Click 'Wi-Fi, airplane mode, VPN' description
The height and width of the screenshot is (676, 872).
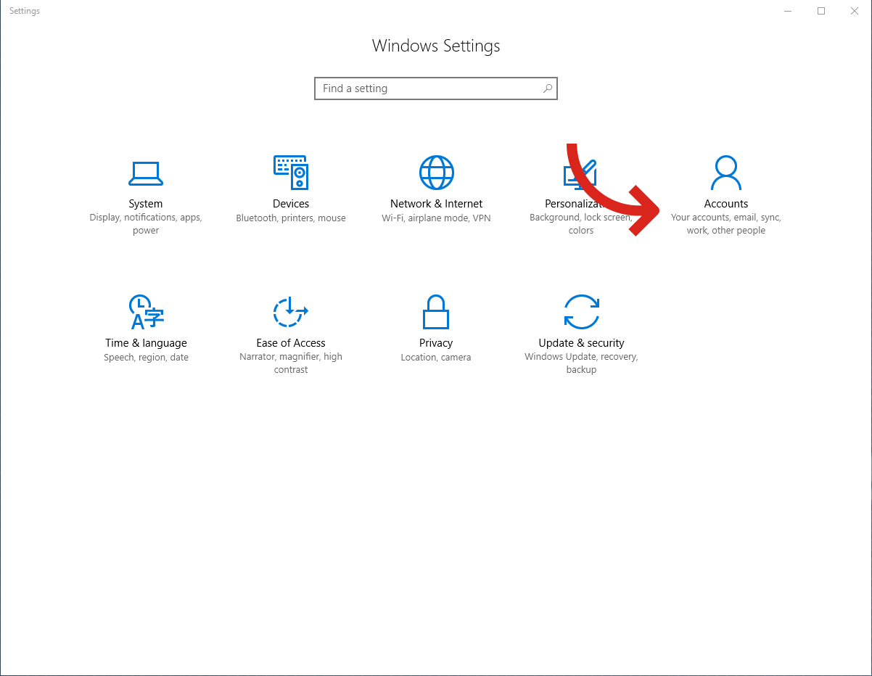pyautogui.click(x=436, y=218)
